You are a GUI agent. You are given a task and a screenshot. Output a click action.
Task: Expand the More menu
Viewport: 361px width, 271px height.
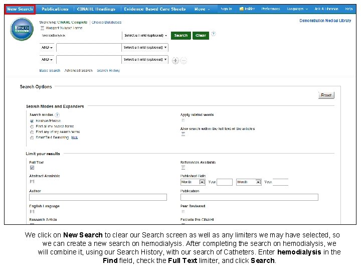click(x=202, y=9)
